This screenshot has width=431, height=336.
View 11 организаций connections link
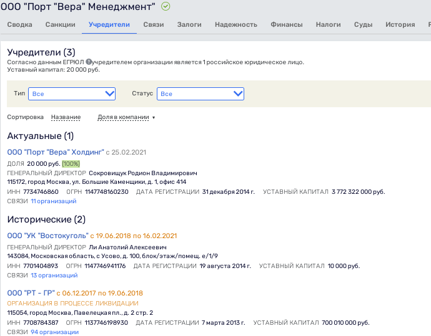tap(54, 201)
